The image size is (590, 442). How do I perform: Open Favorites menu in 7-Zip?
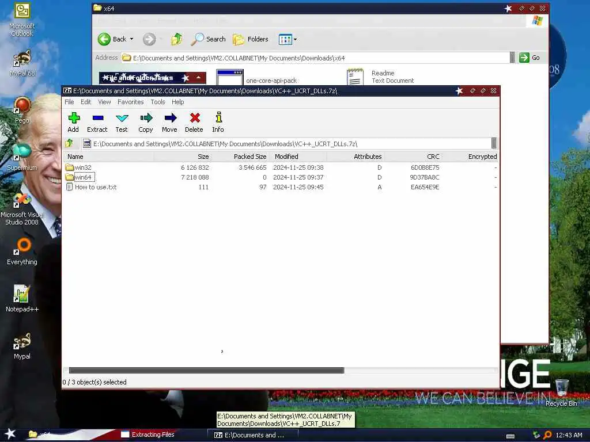(131, 102)
